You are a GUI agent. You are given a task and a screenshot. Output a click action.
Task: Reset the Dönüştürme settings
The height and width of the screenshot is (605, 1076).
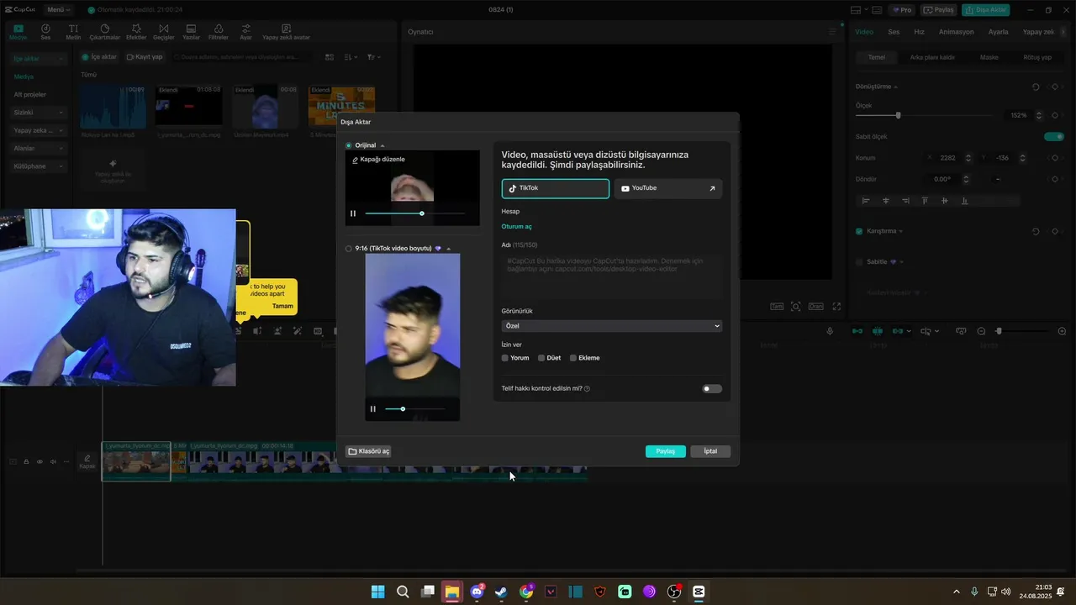coord(1036,87)
